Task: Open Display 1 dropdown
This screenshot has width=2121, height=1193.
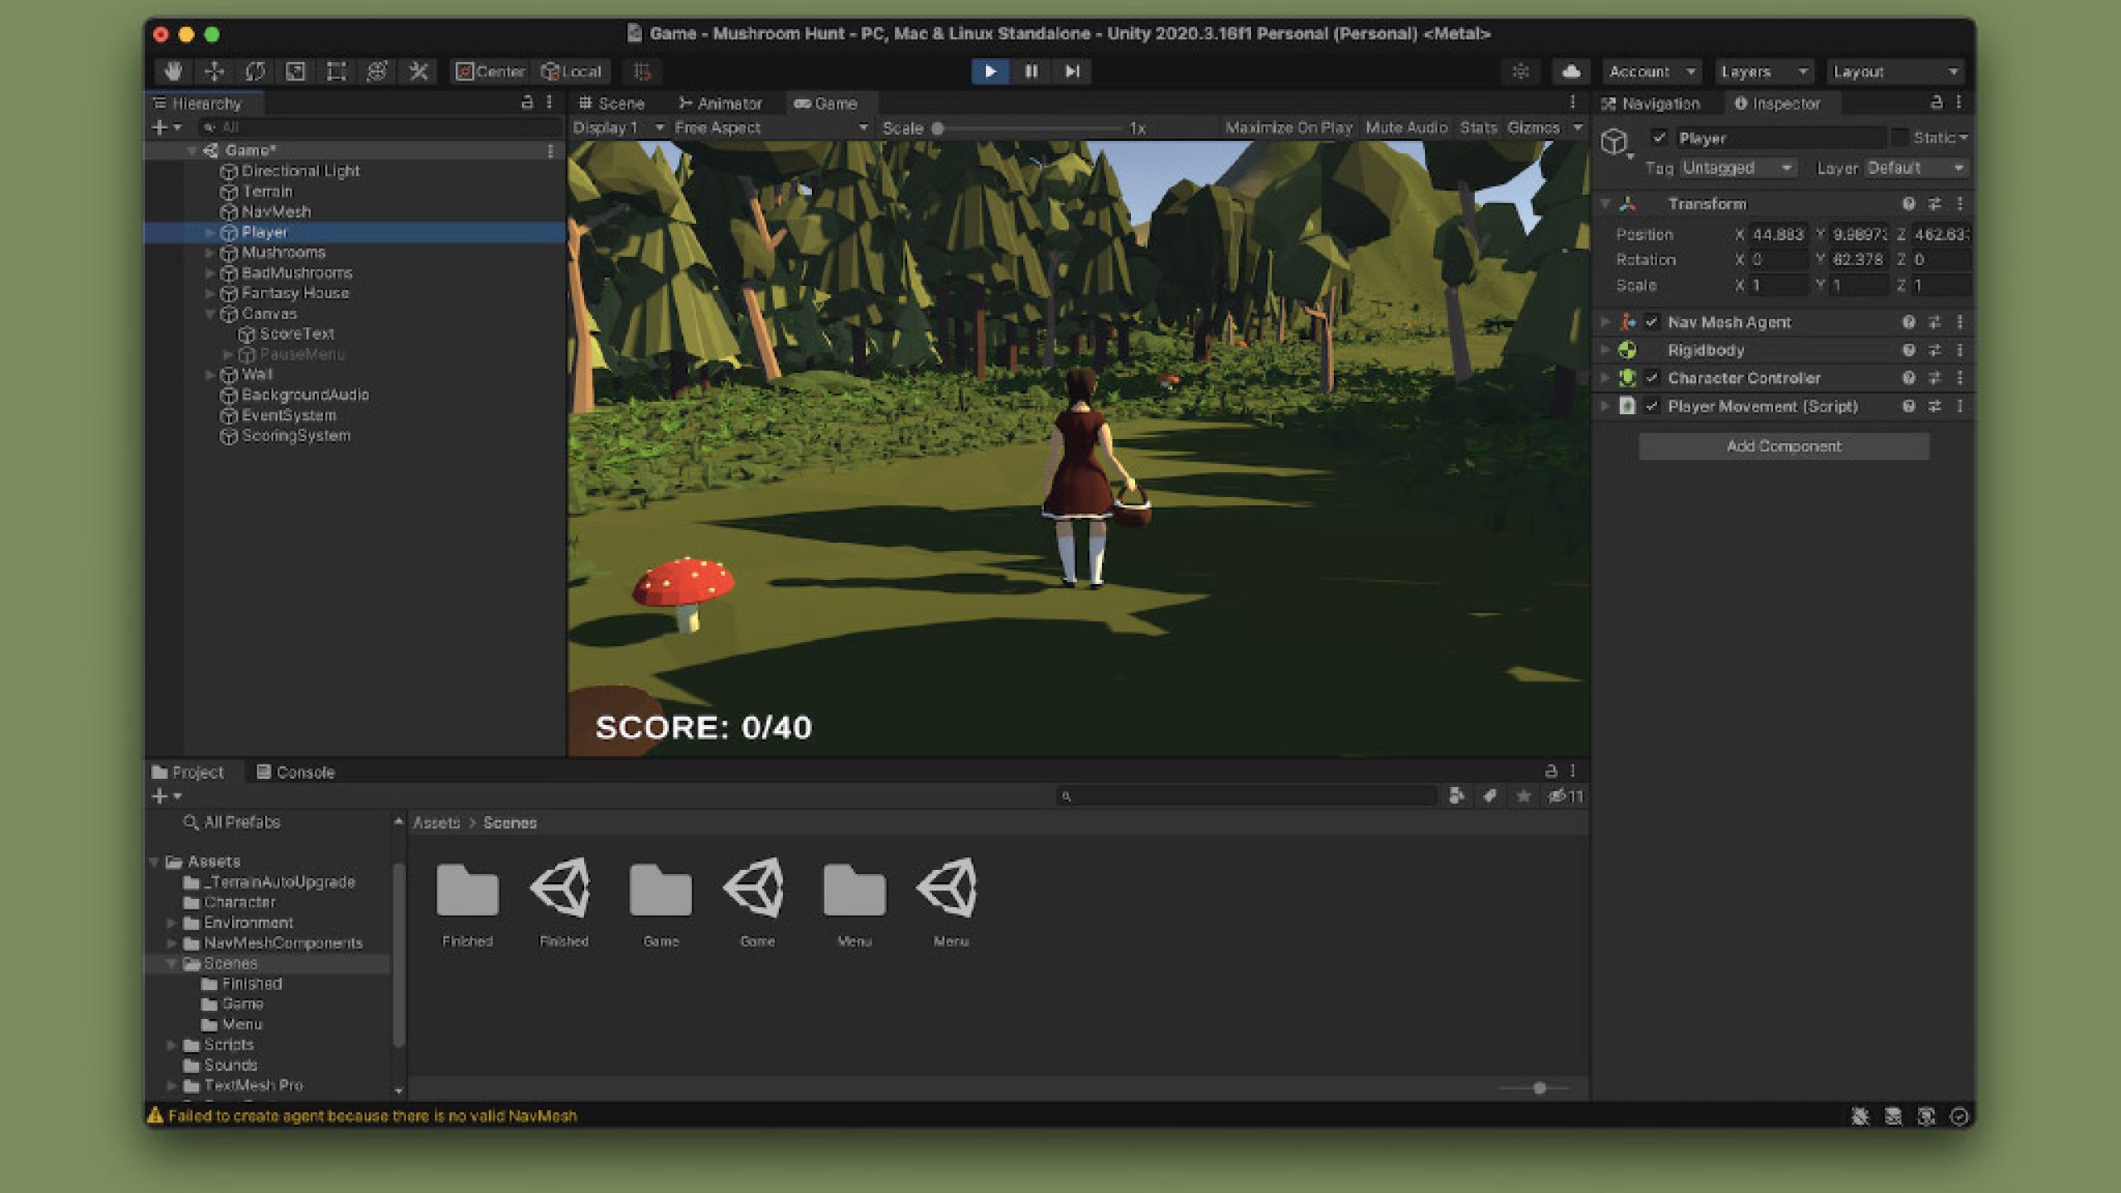Action: tap(618, 128)
